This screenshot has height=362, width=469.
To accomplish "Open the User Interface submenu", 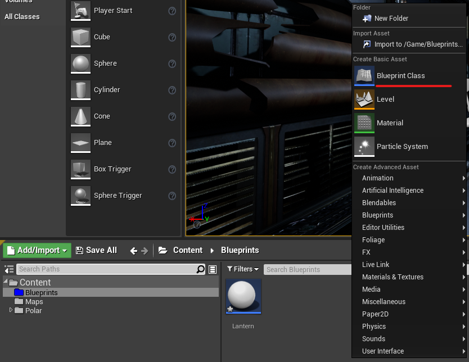I will coord(409,351).
